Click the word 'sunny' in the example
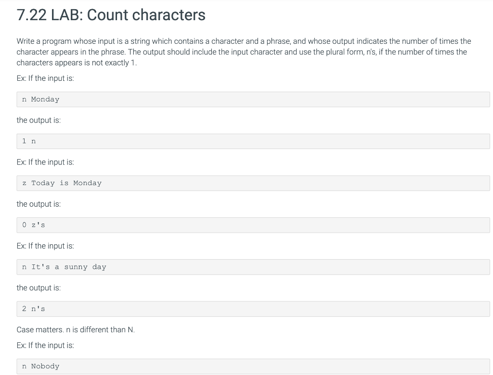 [x=76, y=267]
